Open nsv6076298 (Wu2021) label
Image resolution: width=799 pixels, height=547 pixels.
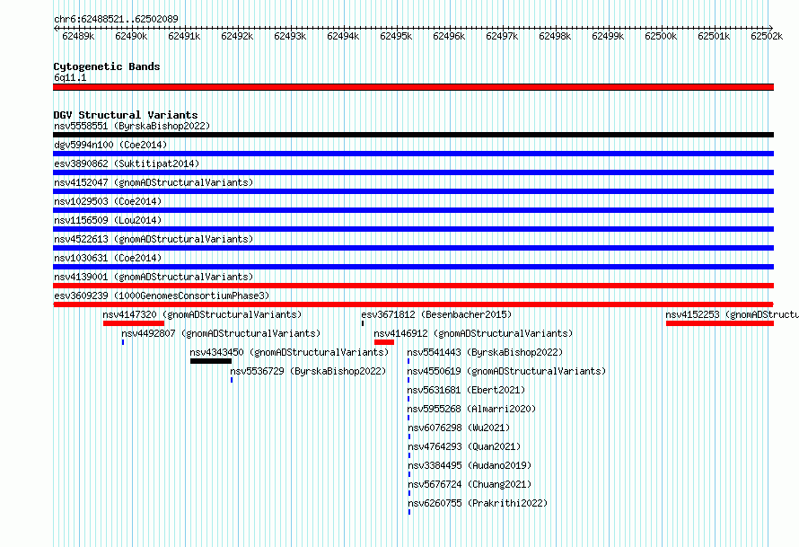coord(459,428)
